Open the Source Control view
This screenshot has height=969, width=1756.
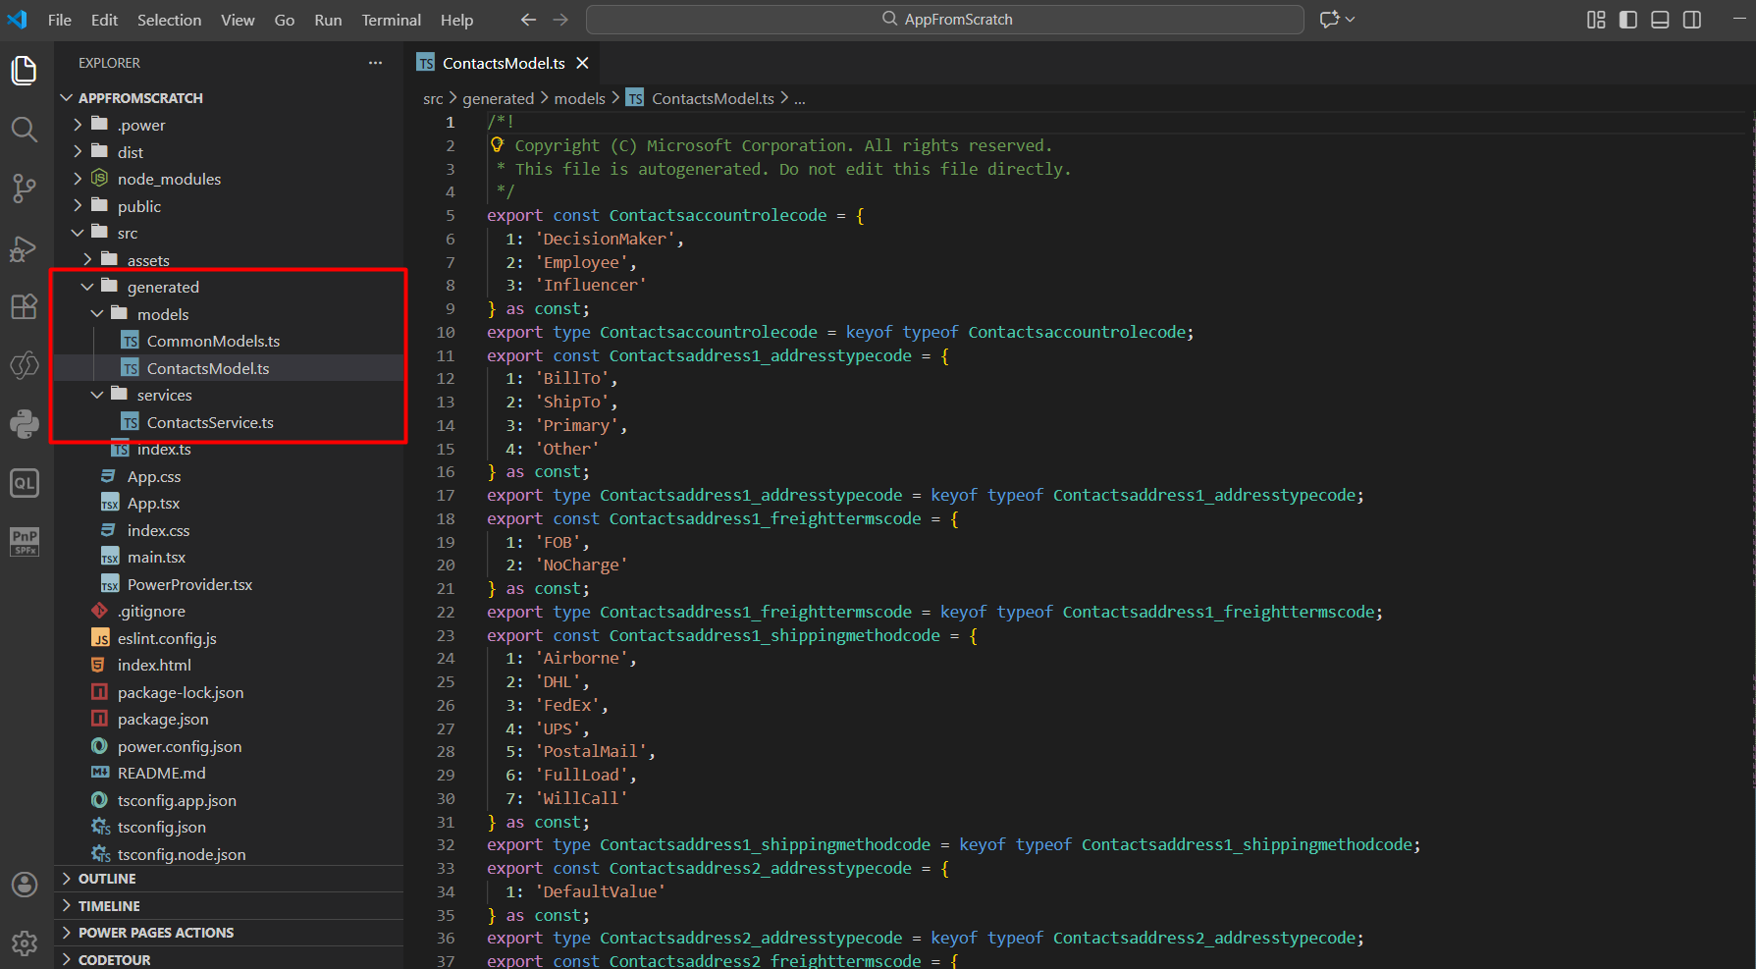click(24, 188)
